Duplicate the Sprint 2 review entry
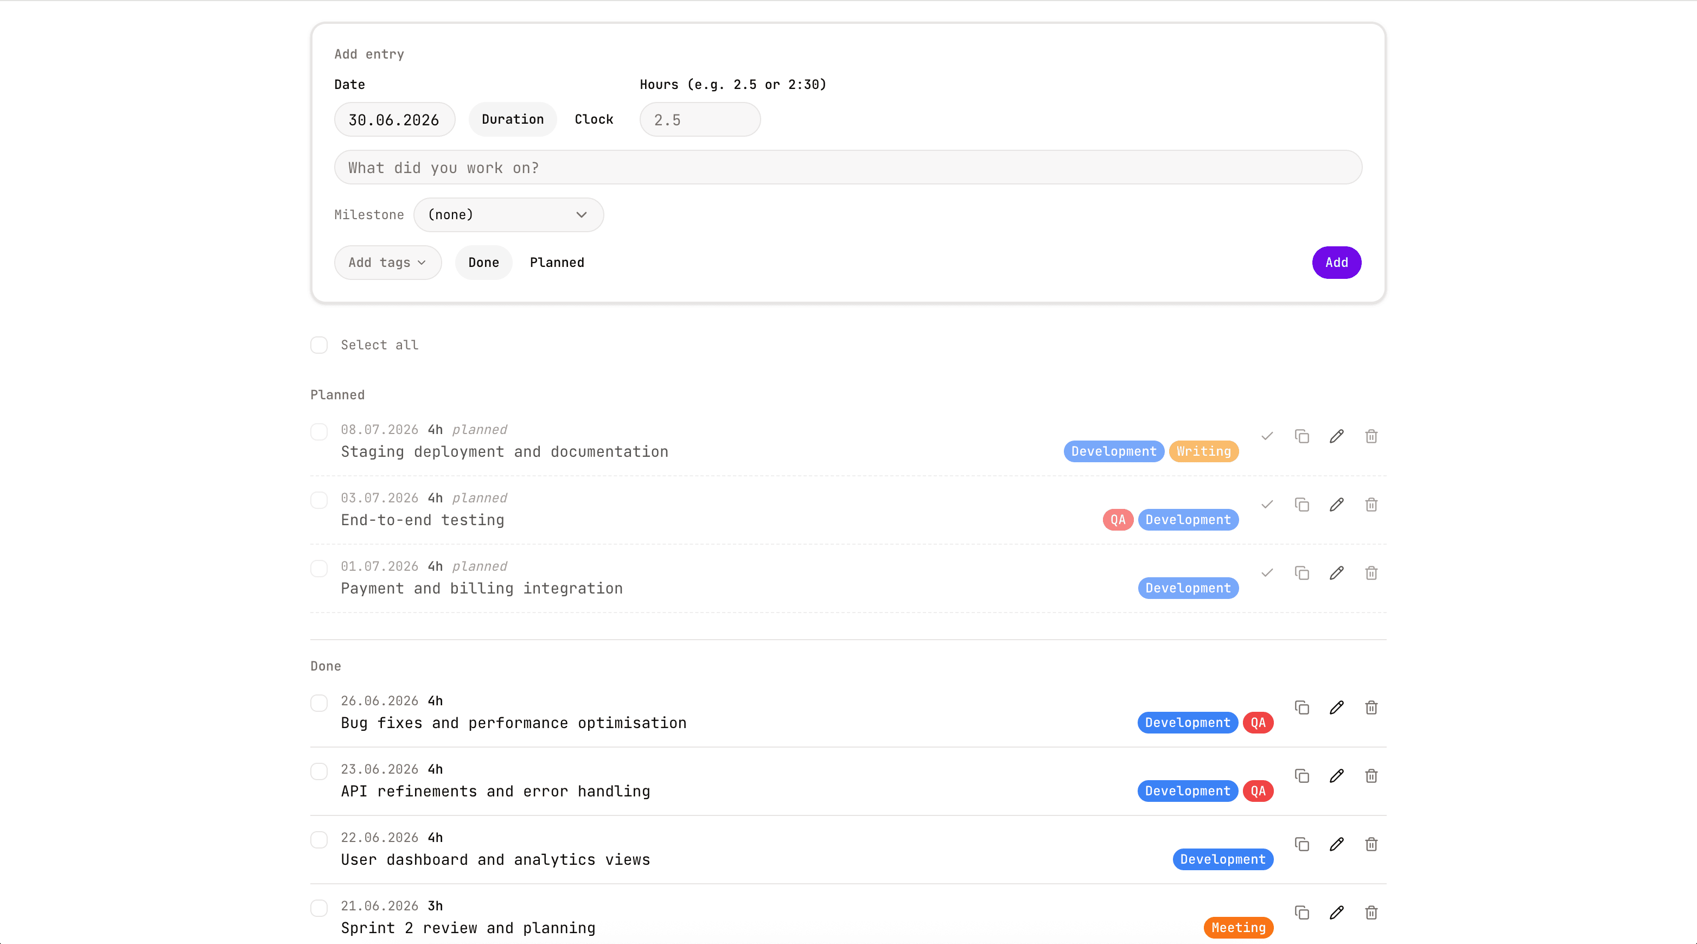This screenshot has width=1697, height=944. click(x=1302, y=913)
